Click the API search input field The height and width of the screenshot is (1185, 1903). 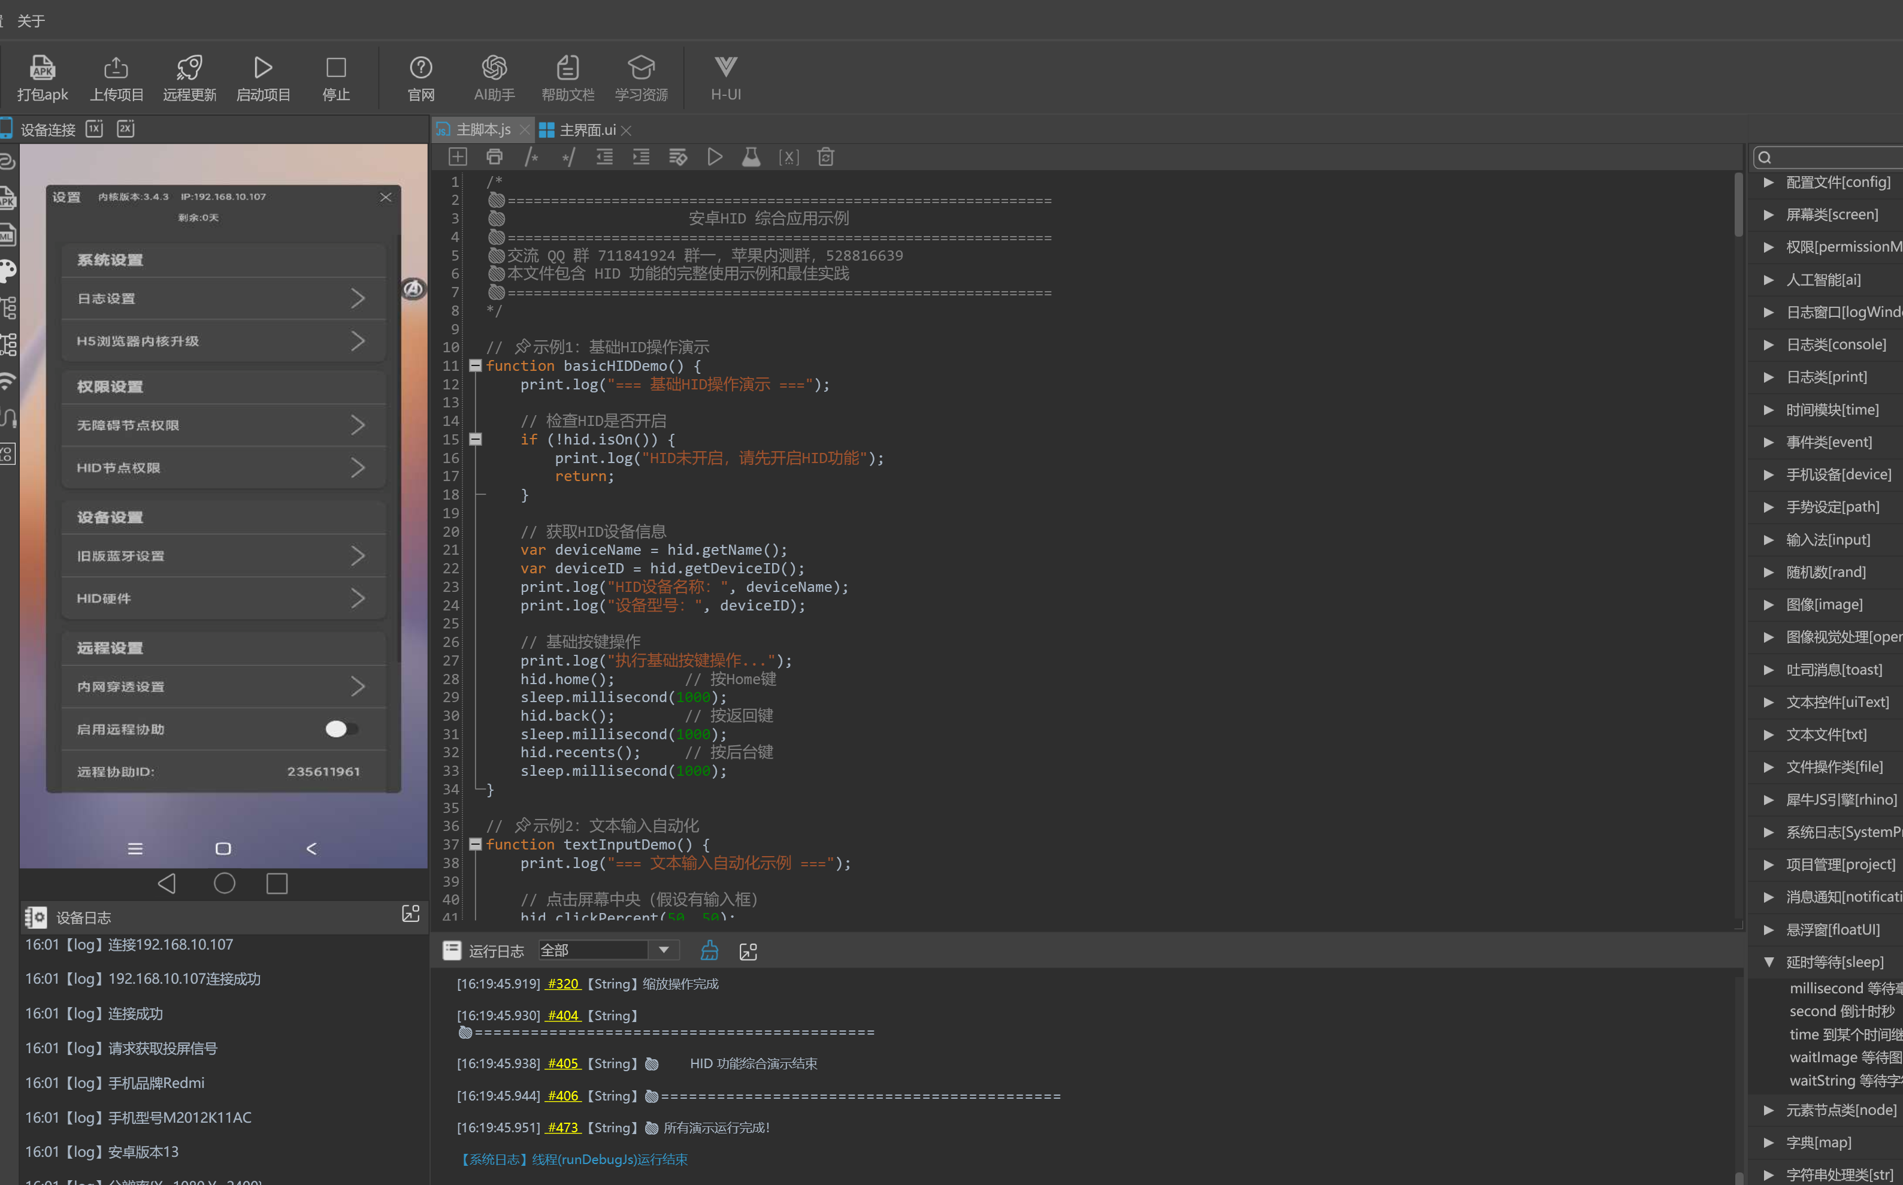[1834, 157]
